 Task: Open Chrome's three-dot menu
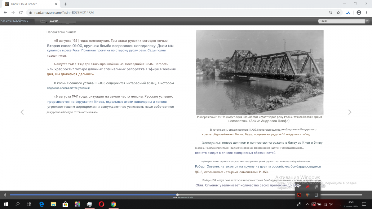[367, 13]
